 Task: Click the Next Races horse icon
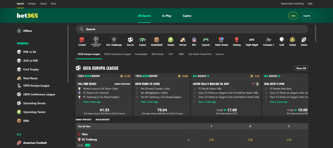tap(19, 78)
